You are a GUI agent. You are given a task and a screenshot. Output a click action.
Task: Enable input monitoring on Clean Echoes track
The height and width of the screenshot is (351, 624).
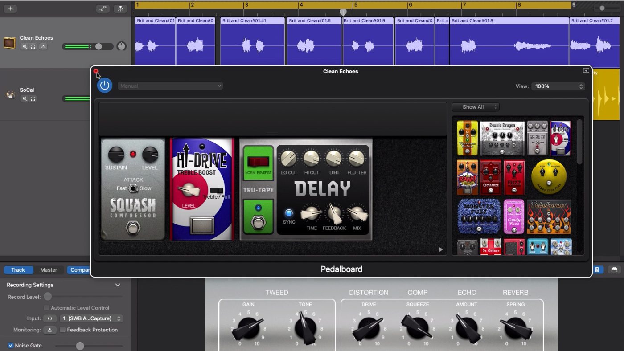(43, 46)
